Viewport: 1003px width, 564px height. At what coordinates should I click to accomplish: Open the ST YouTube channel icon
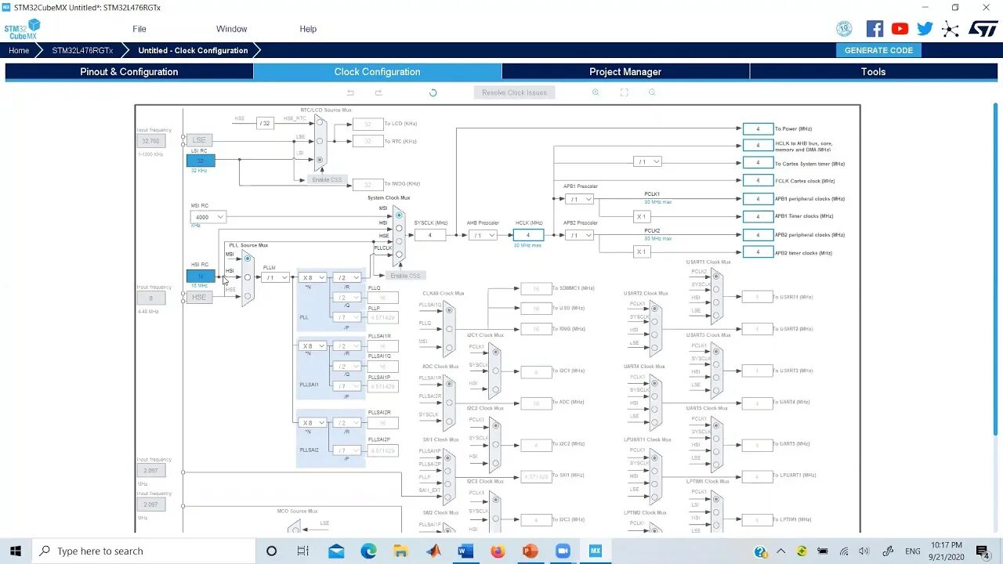[900, 29]
